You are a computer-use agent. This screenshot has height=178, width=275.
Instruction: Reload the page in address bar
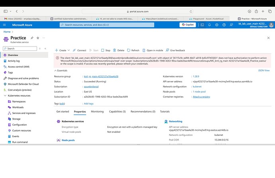[191, 12]
